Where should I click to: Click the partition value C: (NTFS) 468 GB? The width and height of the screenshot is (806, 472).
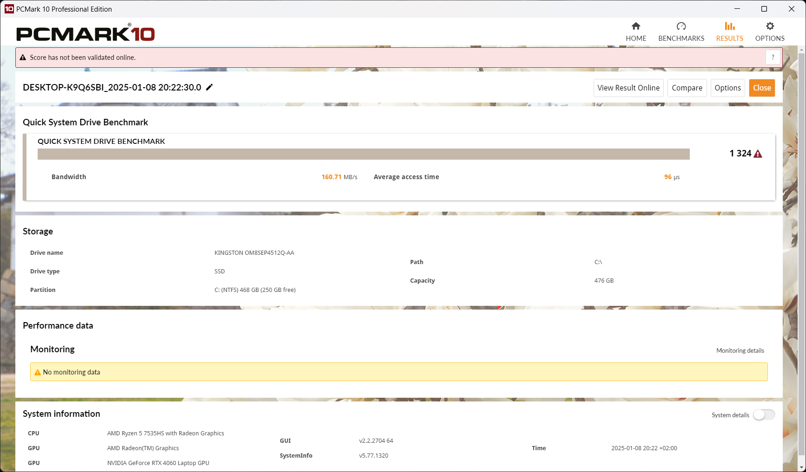click(255, 290)
